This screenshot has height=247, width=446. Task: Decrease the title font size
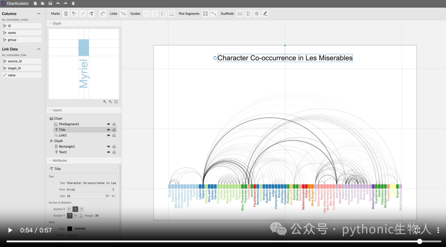coord(113,196)
